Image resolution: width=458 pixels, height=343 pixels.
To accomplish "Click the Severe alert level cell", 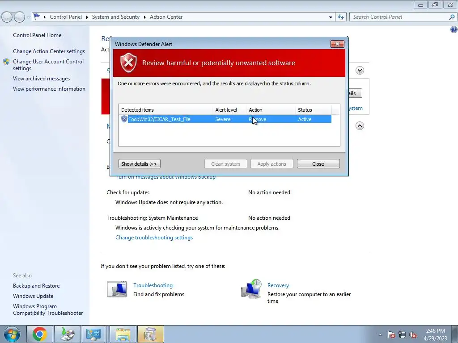I will (x=223, y=119).
